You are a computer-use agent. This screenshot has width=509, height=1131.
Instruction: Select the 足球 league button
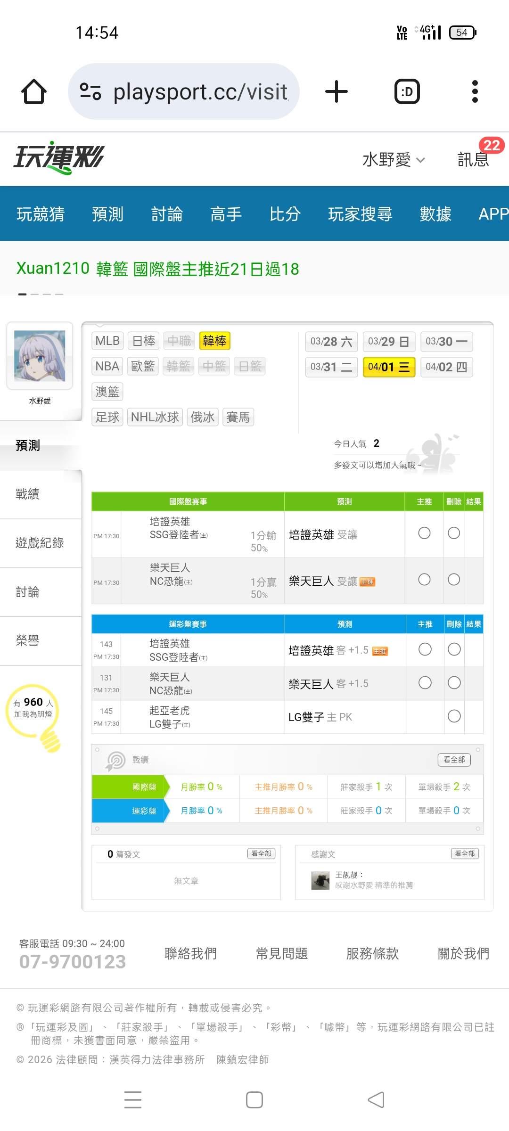tap(107, 417)
